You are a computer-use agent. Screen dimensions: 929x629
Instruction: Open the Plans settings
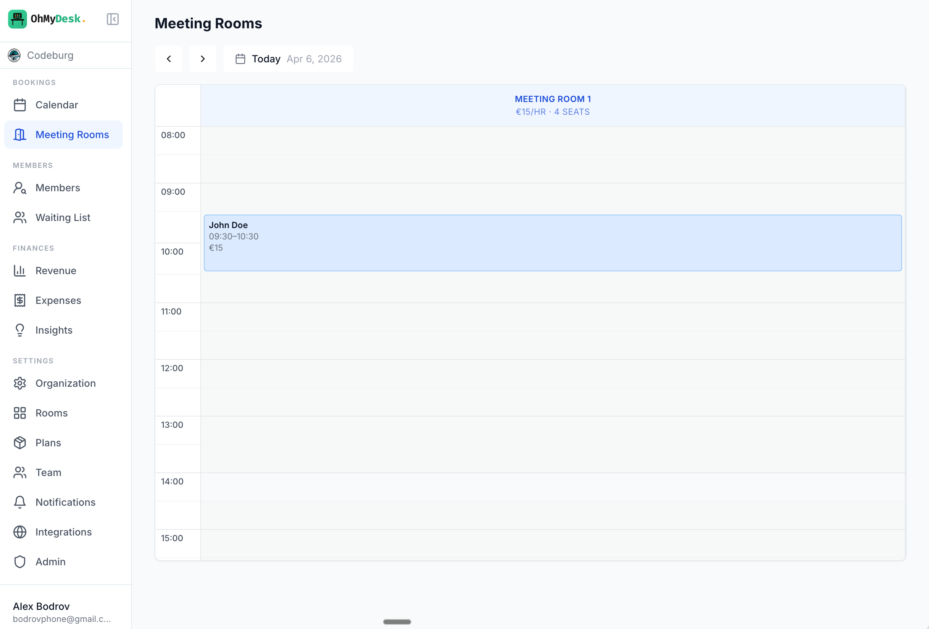[48, 442]
